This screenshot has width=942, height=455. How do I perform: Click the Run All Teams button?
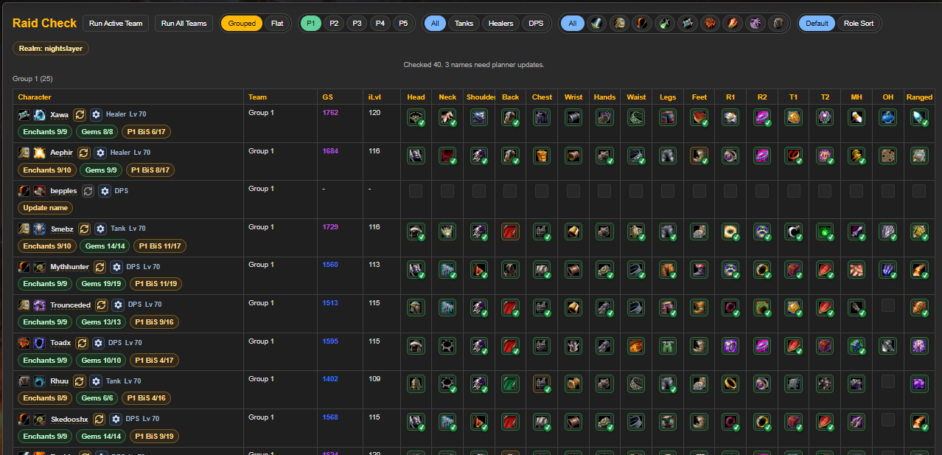tap(184, 23)
